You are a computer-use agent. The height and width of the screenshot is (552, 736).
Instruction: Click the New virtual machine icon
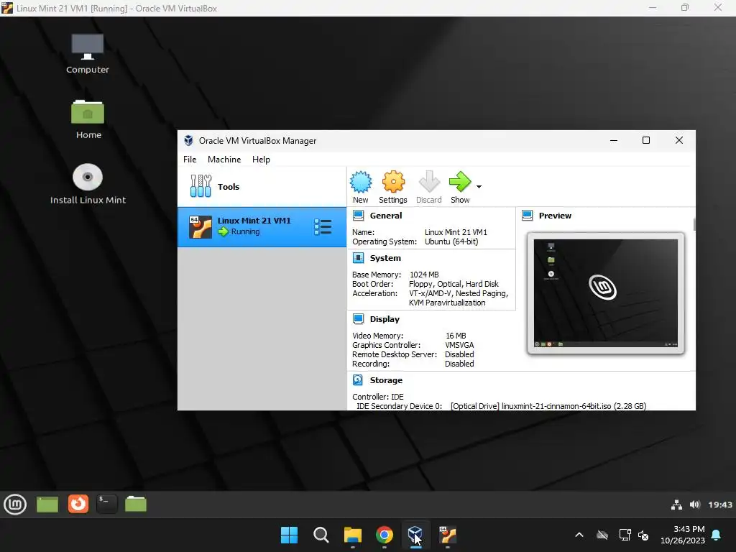pyautogui.click(x=361, y=182)
